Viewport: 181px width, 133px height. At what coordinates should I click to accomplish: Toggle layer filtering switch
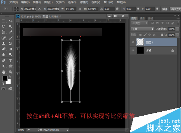coord(178,23)
